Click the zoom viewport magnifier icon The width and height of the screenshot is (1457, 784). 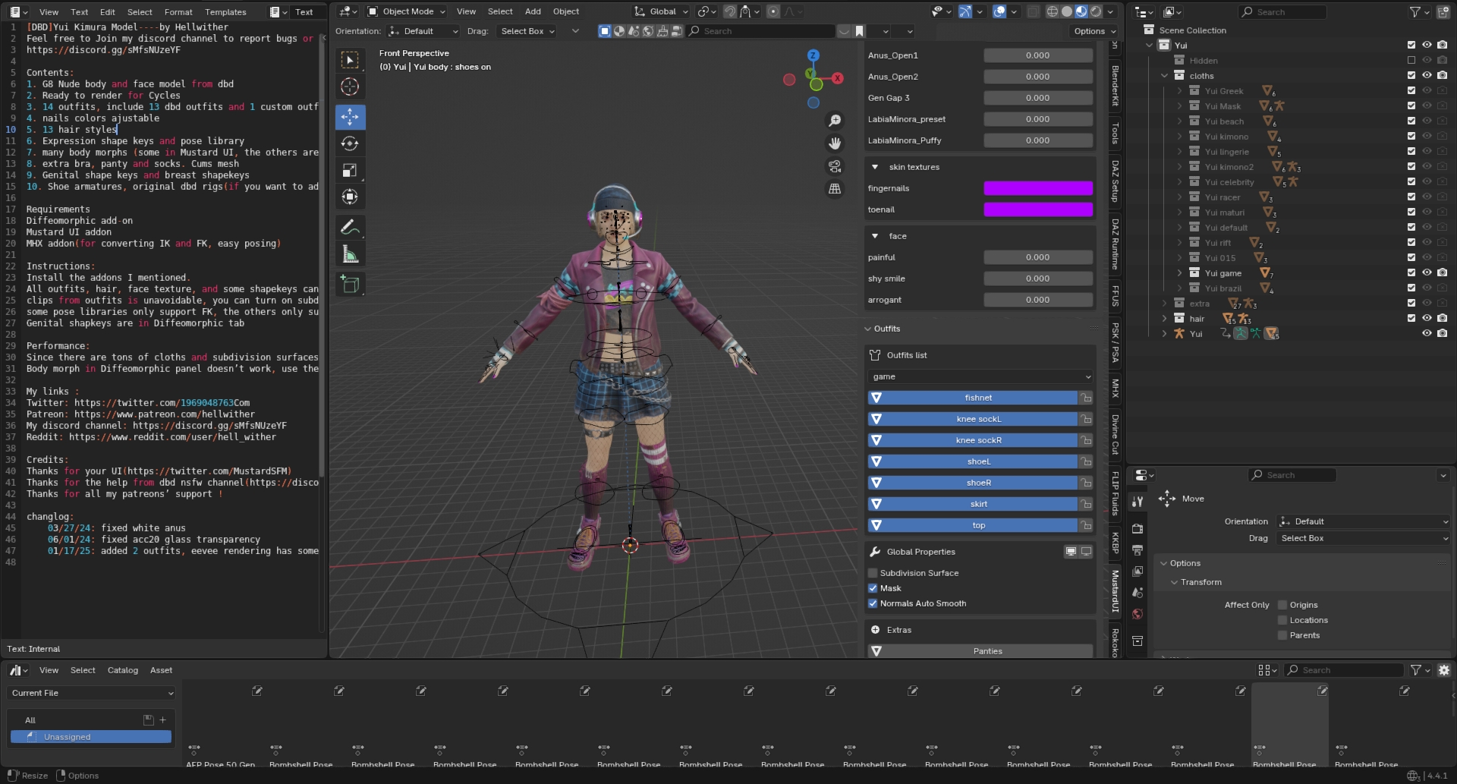point(835,121)
